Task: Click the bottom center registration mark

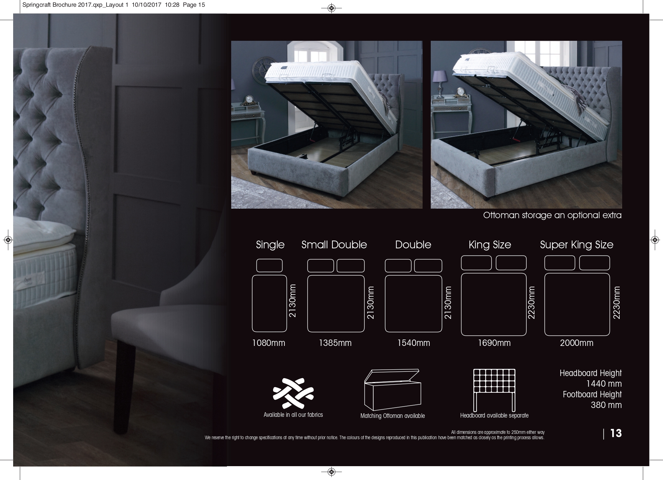Action: pos(331,471)
